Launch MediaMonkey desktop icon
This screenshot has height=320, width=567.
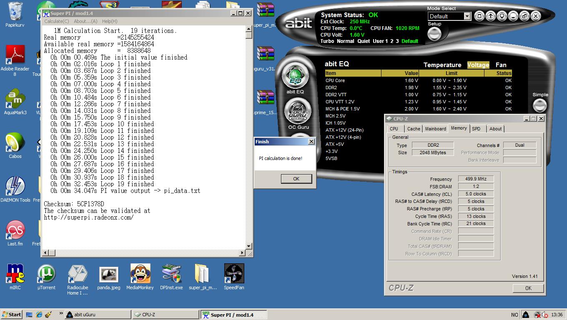pos(140,277)
